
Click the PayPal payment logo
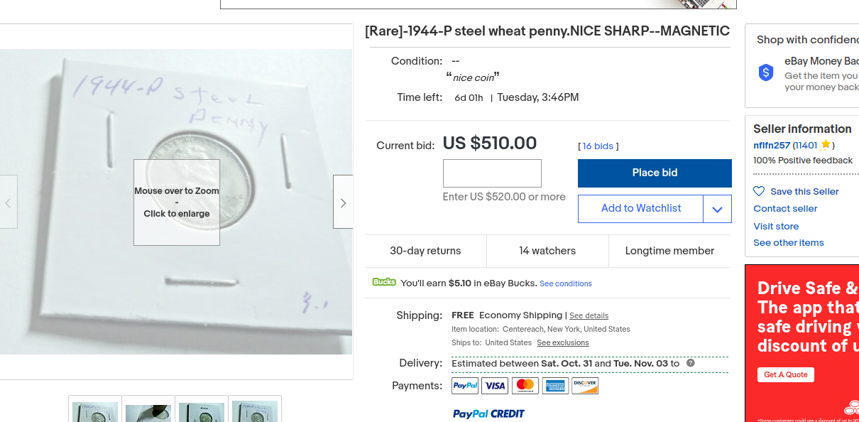pyautogui.click(x=465, y=386)
